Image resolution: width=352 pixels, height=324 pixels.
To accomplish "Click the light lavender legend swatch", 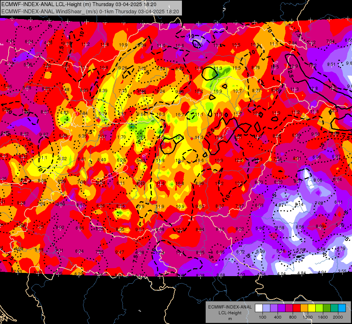I will pos(266,308).
